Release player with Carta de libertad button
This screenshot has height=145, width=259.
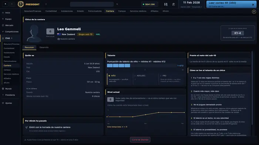click(140, 140)
